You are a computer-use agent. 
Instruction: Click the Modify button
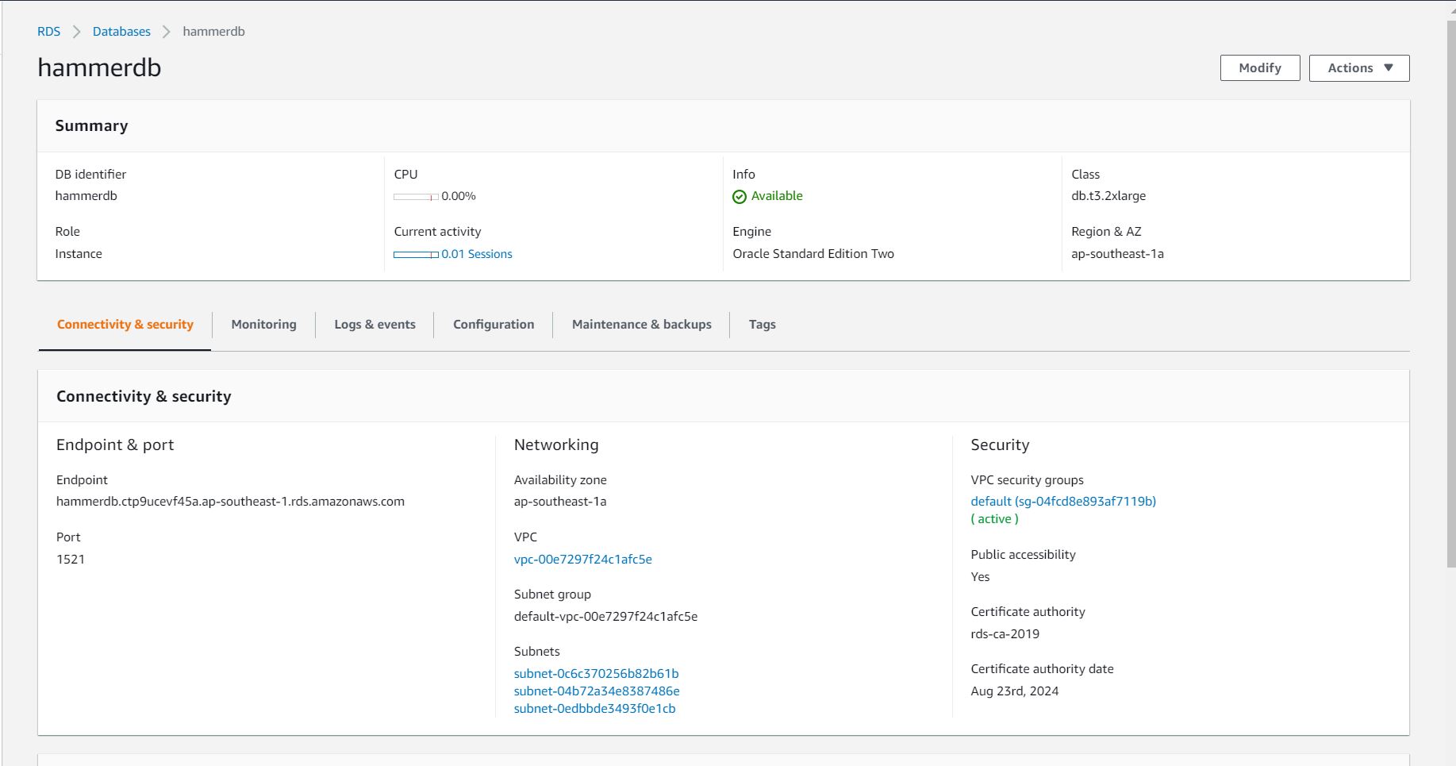pos(1259,68)
